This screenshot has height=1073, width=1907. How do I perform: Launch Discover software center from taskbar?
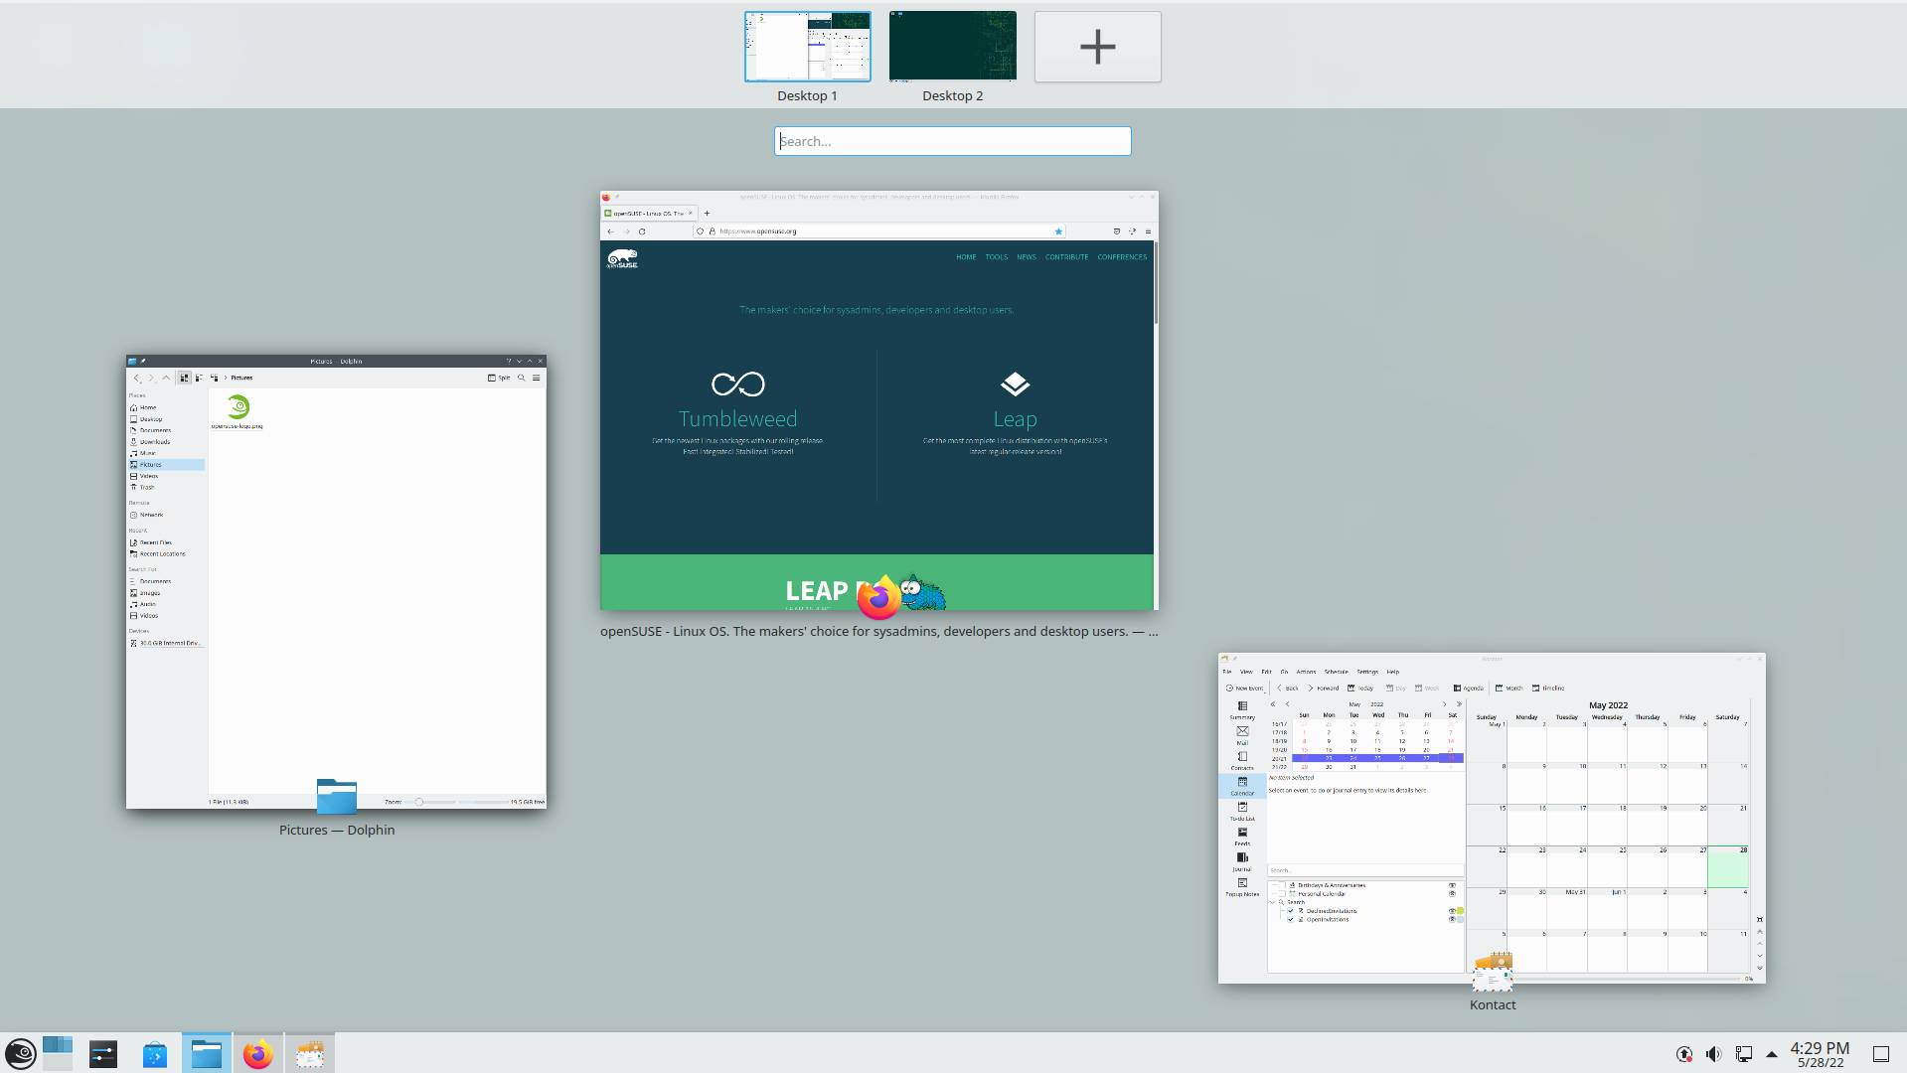[x=154, y=1053]
